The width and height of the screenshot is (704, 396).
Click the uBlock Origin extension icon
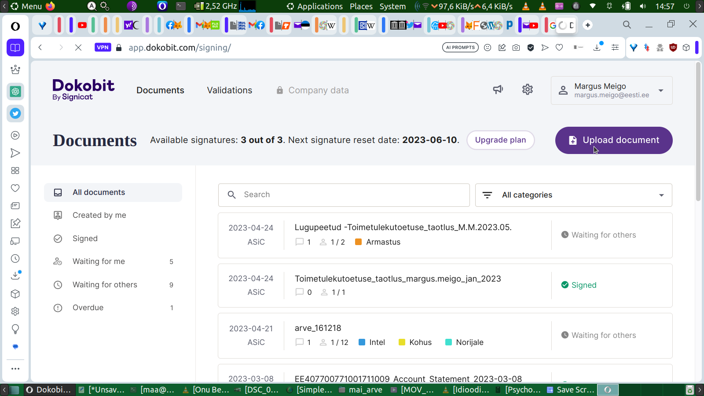[673, 48]
